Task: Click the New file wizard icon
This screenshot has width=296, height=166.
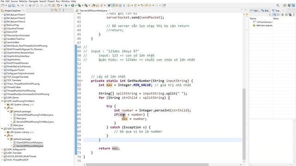Action: [x=3, y=6]
